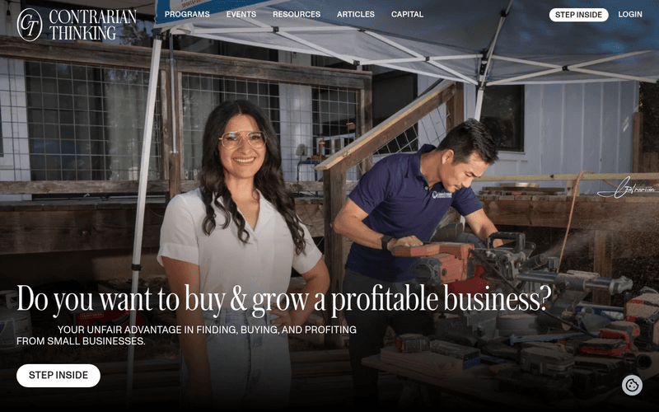Click the headline about buying a profitable business
659x412 pixels.
(x=283, y=299)
